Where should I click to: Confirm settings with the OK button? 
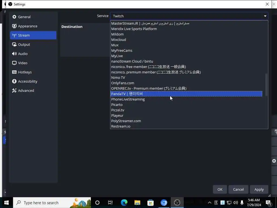(220, 189)
